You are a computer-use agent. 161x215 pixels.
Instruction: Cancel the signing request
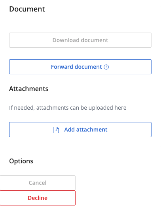point(38,183)
